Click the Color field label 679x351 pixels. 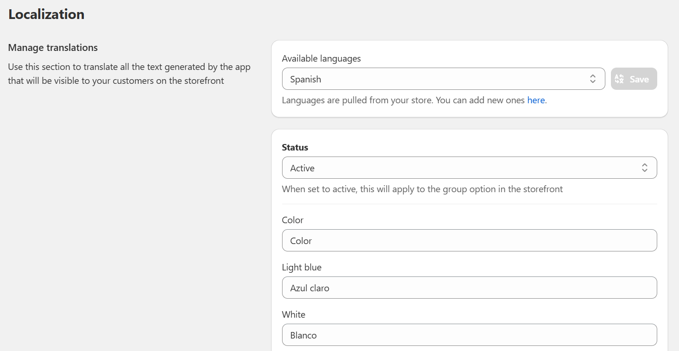point(293,220)
